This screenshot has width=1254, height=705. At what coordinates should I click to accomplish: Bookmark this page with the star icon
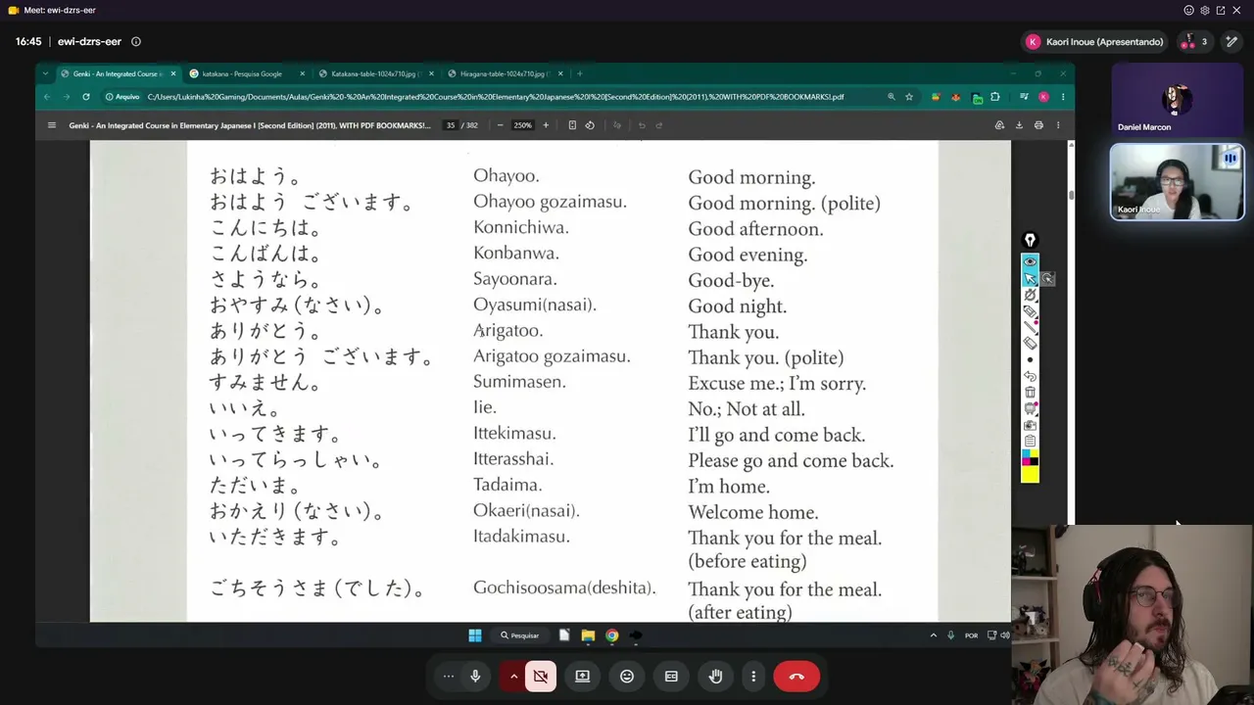tap(909, 97)
